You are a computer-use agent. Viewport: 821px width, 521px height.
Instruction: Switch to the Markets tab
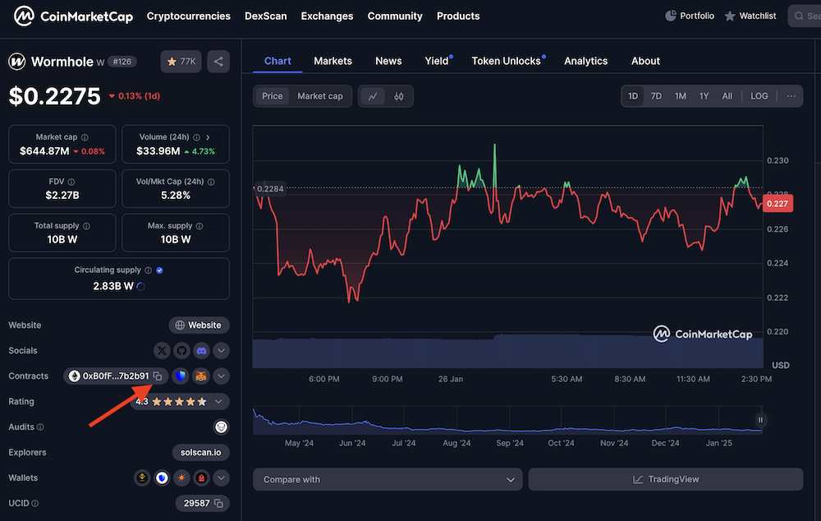pyautogui.click(x=333, y=61)
